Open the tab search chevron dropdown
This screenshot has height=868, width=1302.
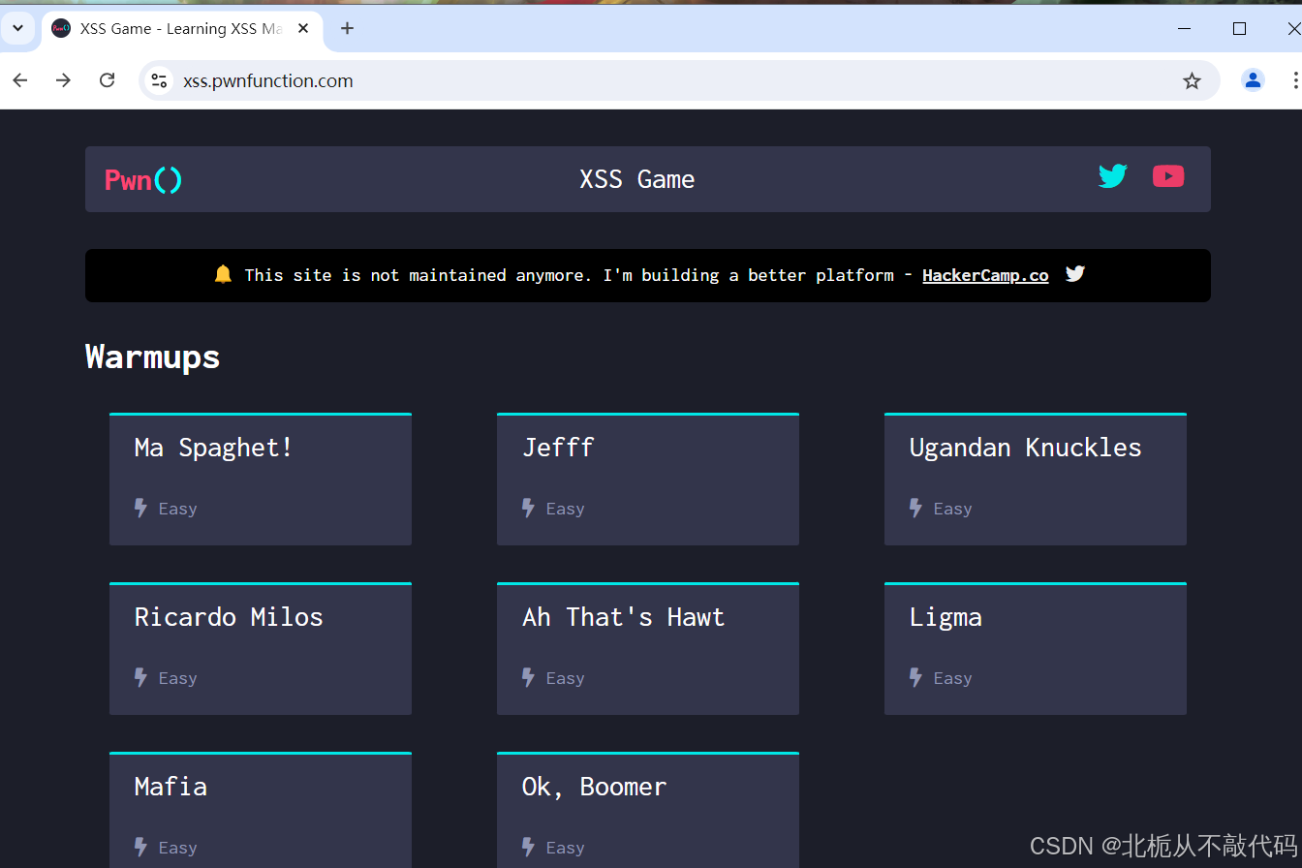(18, 28)
